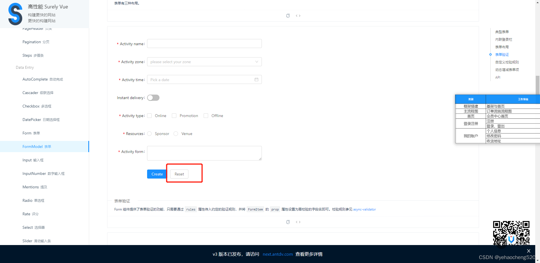Show code icon in top demo box
Image resolution: width=540 pixels, height=263 pixels.
tap(298, 16)
